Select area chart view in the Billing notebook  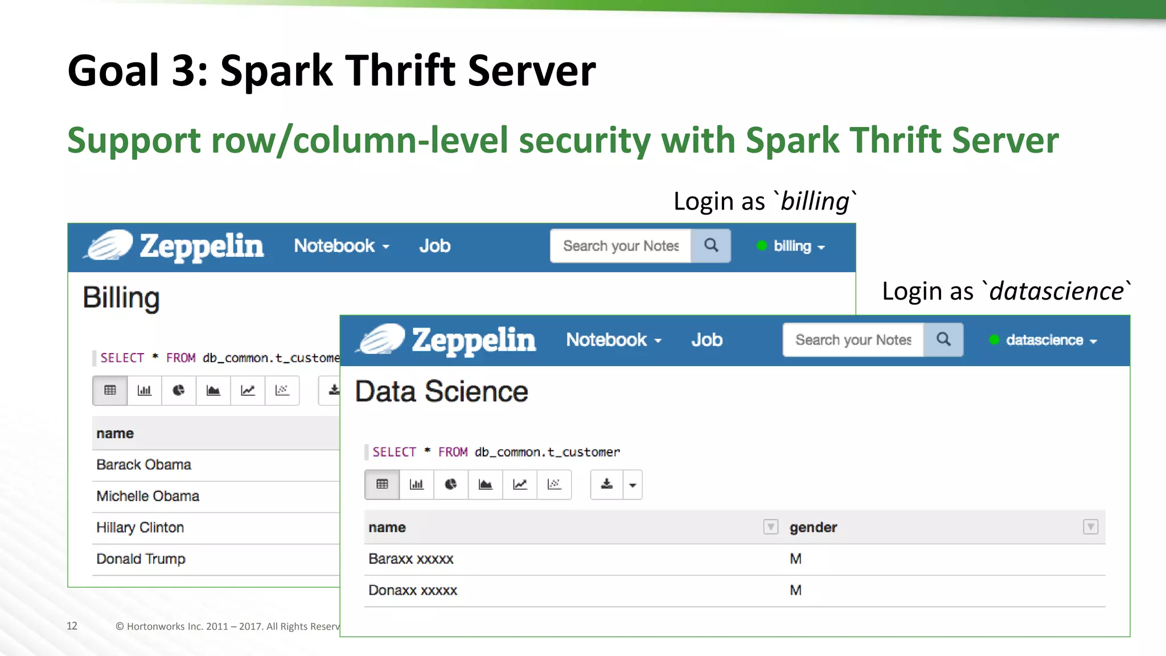(x=213, y=391)
